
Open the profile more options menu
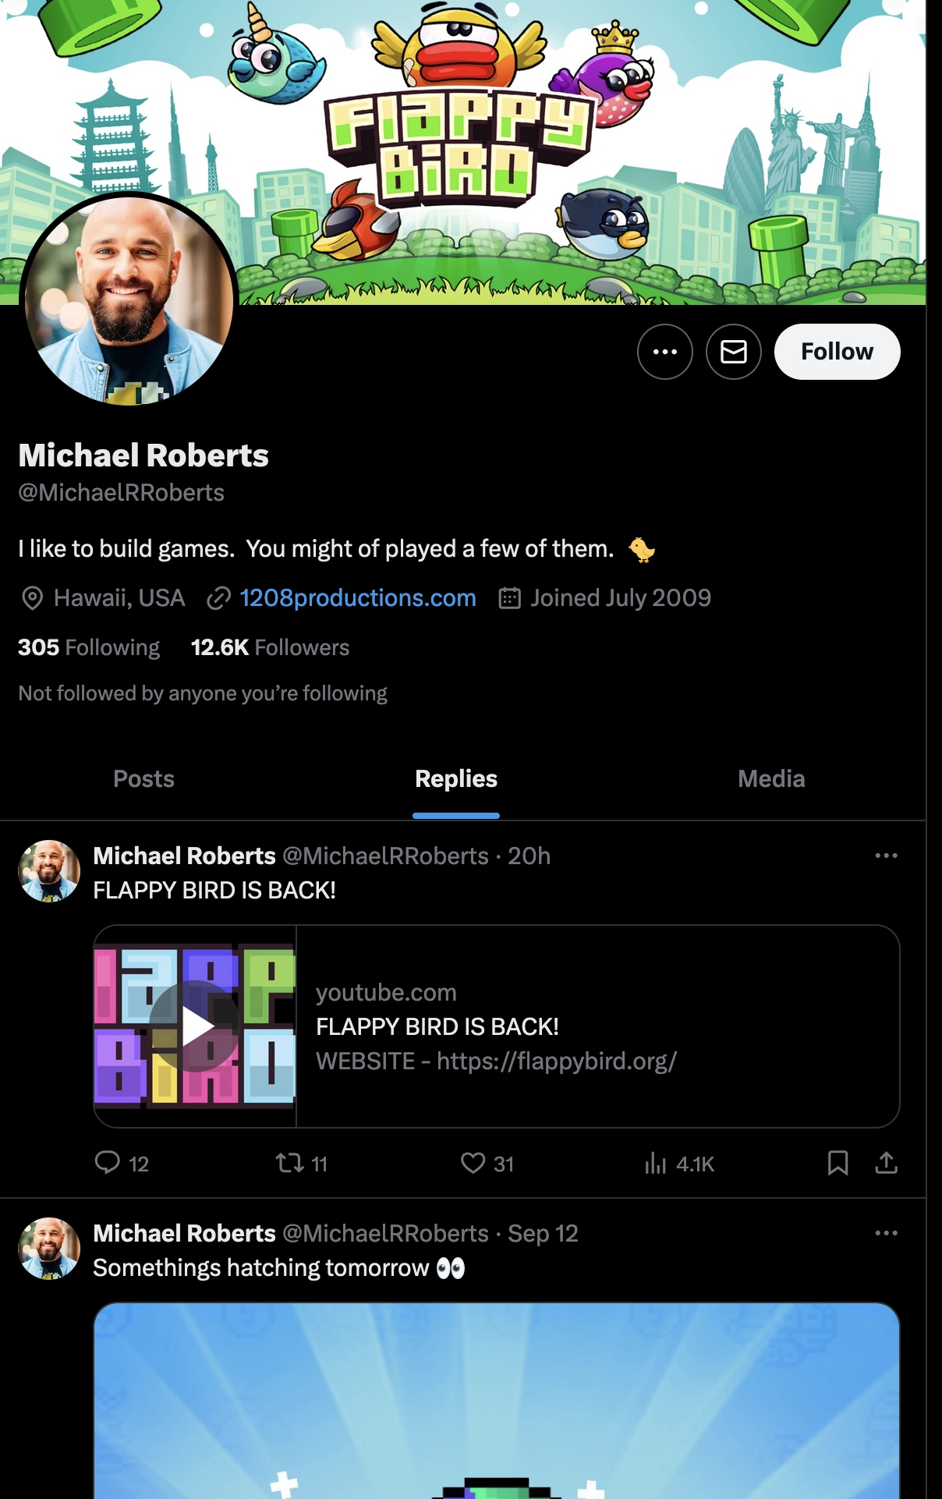coord(664,352)
